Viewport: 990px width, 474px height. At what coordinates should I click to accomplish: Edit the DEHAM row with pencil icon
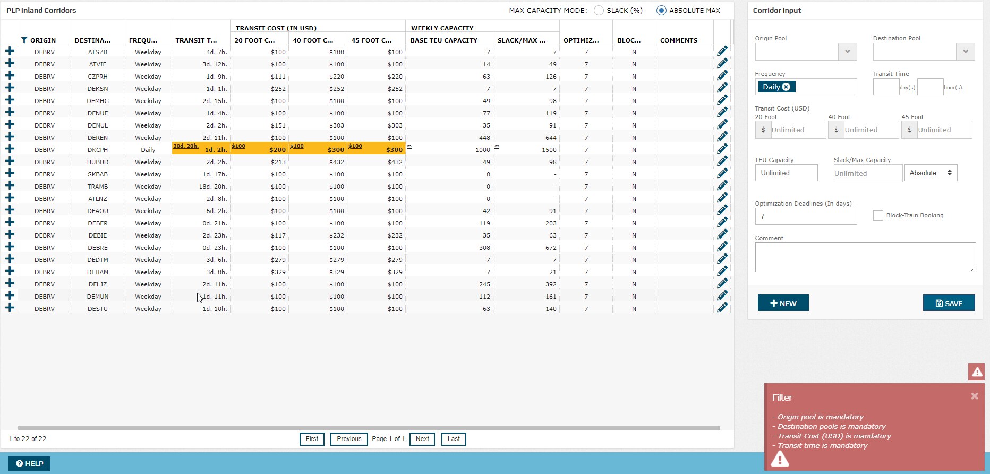pyautogui.click(x=722, y=272)
